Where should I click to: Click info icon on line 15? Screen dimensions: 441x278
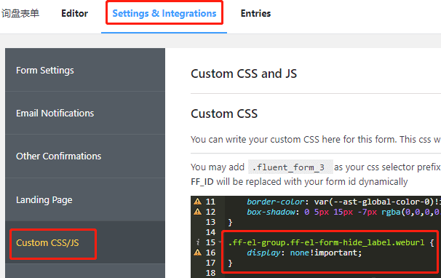(198, 242)
